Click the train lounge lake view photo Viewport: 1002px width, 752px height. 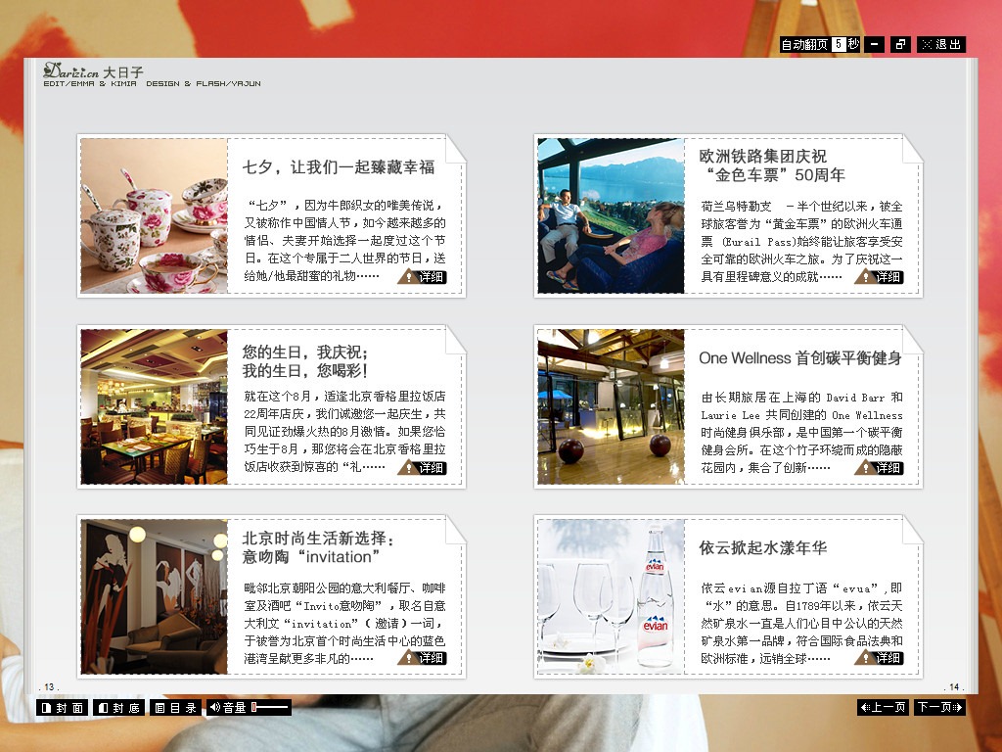pyautogui.click(x=611, y=216)
